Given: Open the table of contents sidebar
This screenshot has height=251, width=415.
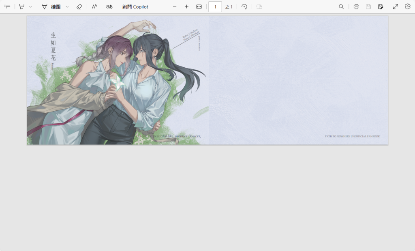Looking at the screenshot, I should point(7,6).
